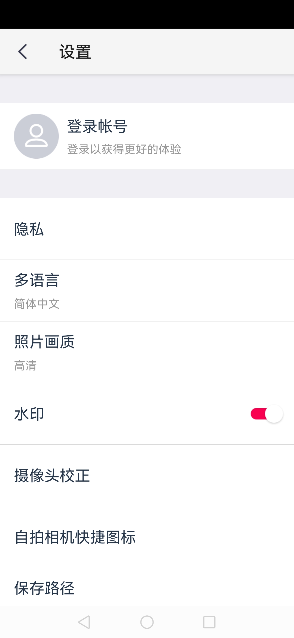Open the 隐私 privacy settings

click(x=147, y=229)
